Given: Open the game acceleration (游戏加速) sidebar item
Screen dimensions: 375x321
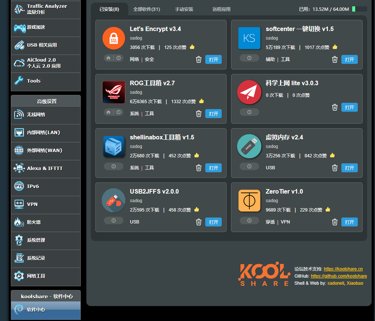Looking at the screenshot, I should click(x=46, y=28).
